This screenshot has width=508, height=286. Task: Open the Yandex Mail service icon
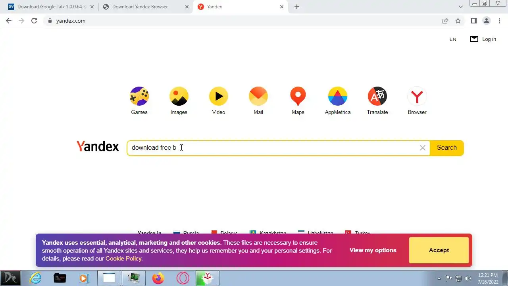click(258, 96)
